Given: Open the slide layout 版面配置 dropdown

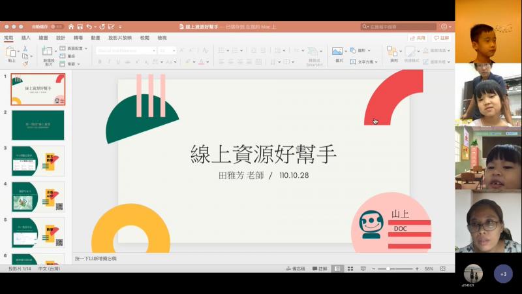Looking at the screenshot, I should tap(74, 48).
